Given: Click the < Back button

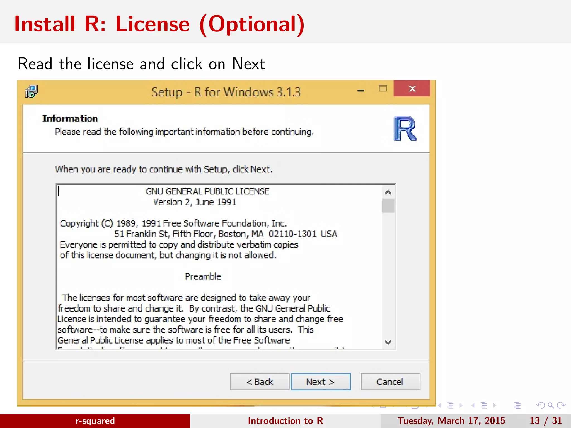Looking at the screenshot, I should click(x=260, y=381).
